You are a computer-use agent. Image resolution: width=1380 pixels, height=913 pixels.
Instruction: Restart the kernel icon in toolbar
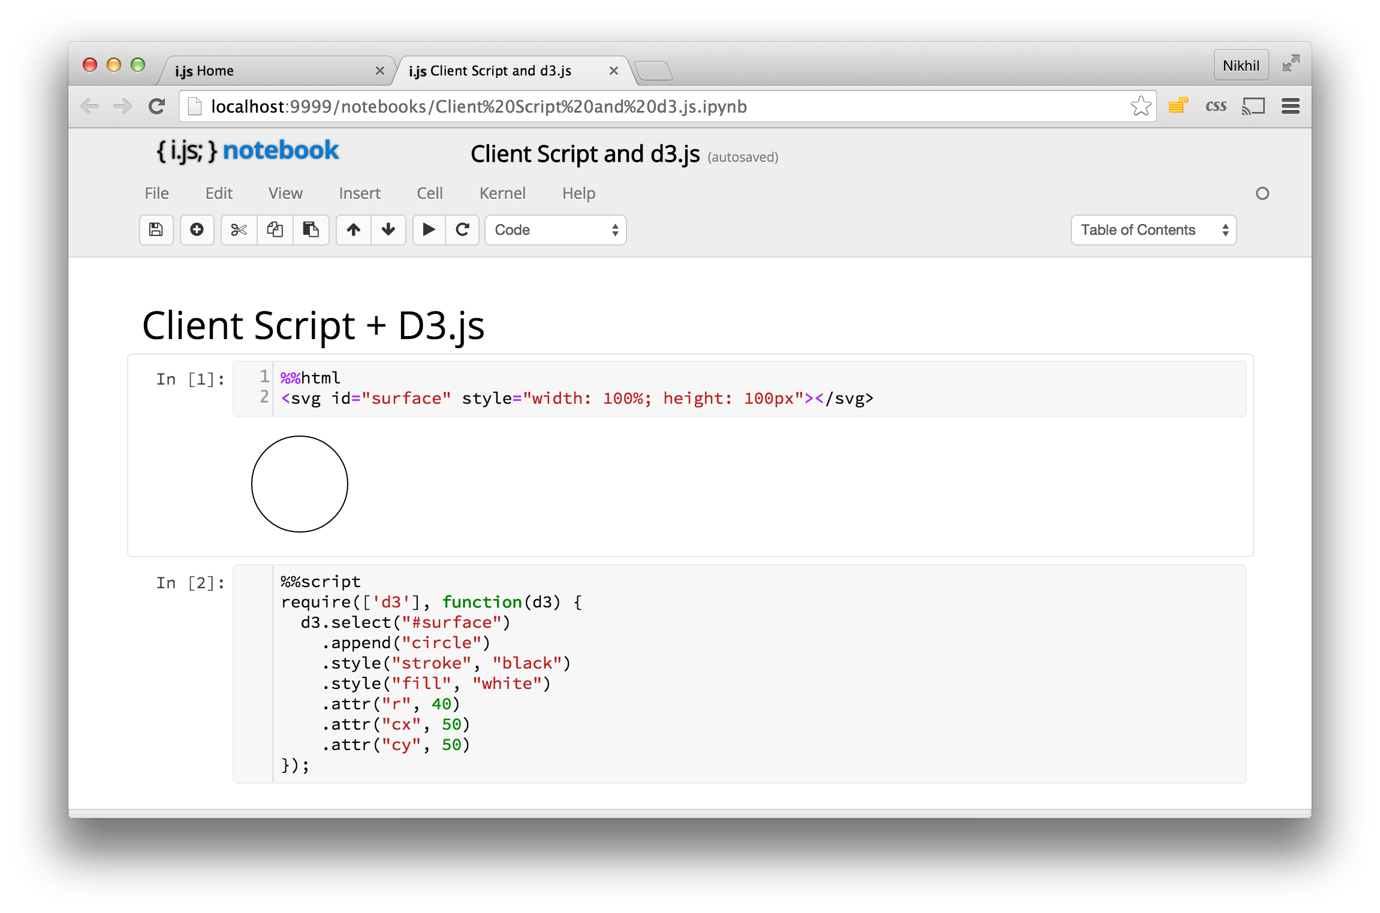pos(462,230)
